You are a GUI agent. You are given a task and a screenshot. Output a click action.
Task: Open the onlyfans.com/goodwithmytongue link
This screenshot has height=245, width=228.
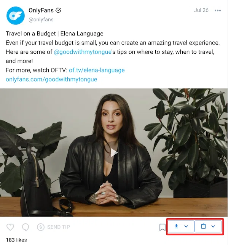(51, 79)
